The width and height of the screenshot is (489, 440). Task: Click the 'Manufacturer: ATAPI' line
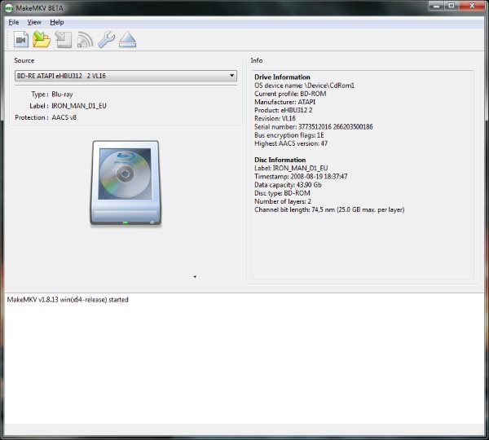pyautogui.click(x=284, y=102)
